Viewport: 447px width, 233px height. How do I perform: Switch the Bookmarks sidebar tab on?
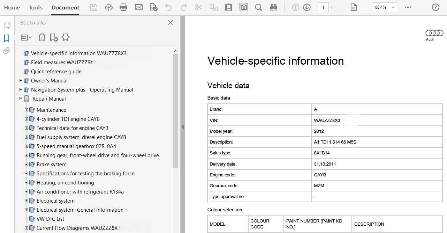pos(6,38)
